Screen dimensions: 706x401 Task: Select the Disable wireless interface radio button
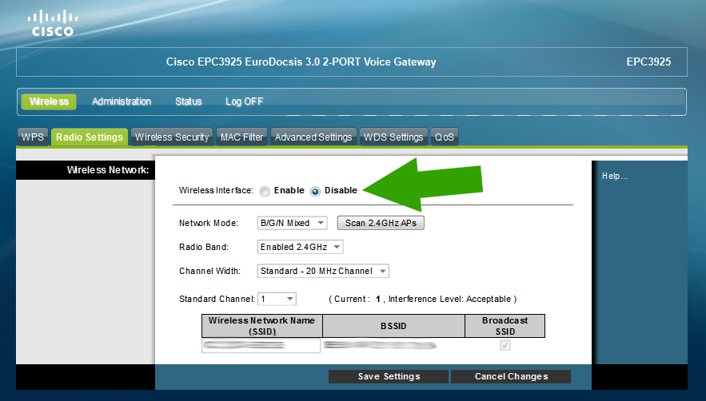pos(315,191)
